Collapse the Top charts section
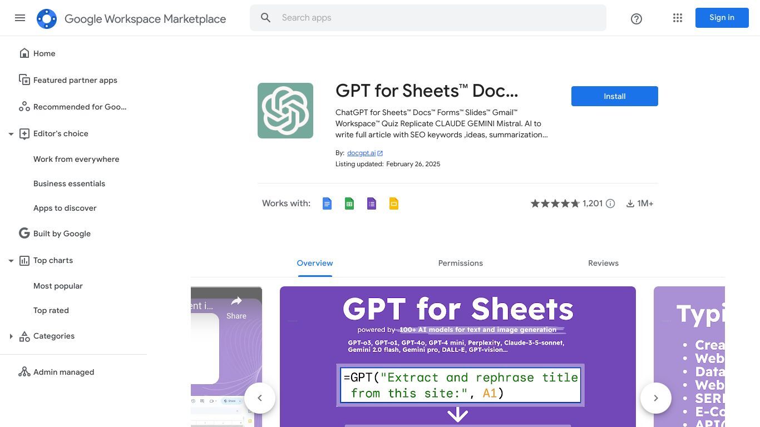The image size is (760, 427). point(11,260)
